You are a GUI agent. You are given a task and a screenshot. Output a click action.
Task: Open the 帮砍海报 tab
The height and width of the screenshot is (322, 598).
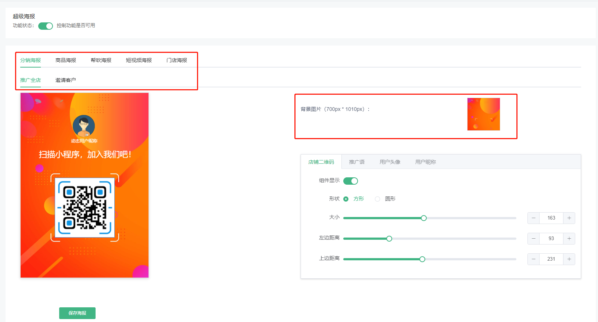(x=101, y=60)
